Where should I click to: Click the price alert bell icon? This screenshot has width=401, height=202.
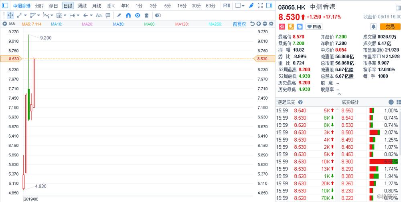pos(374,26)
